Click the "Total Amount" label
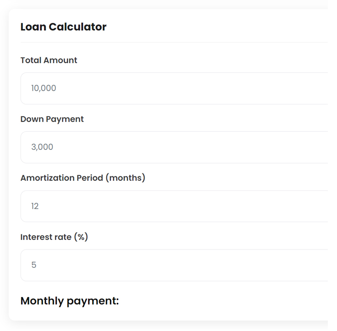Image resolution: width=337 pixels, height=331 pixels. click(49, 60)
